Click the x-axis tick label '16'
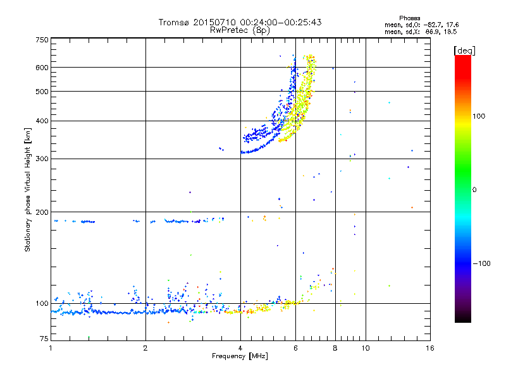 click(430, 348)
